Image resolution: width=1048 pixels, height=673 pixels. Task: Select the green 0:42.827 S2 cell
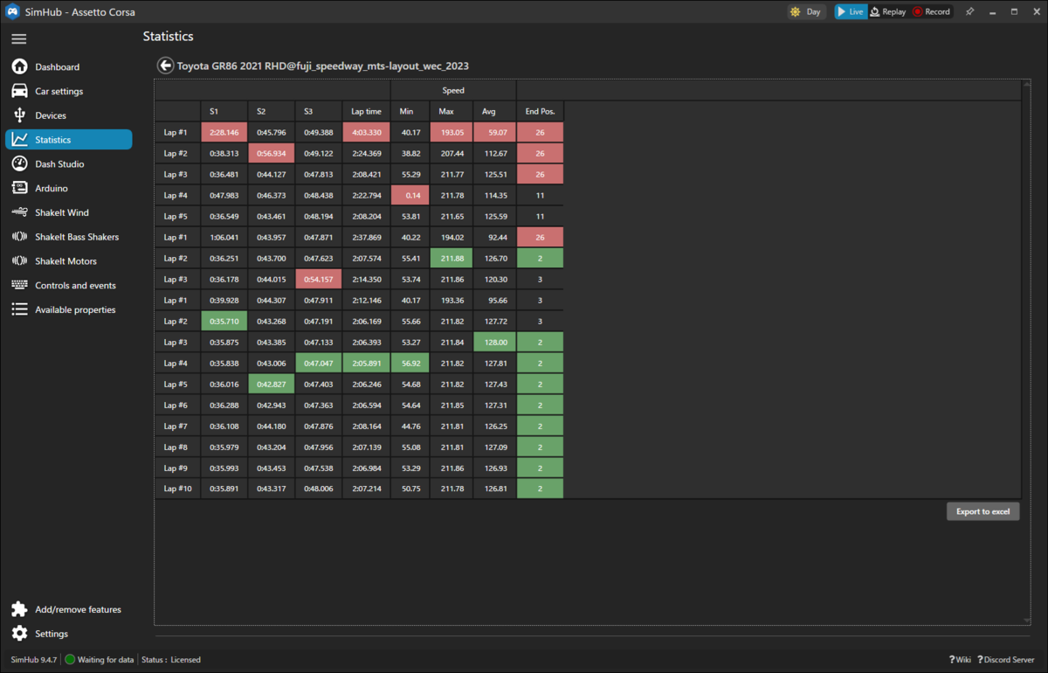[272, 384]
